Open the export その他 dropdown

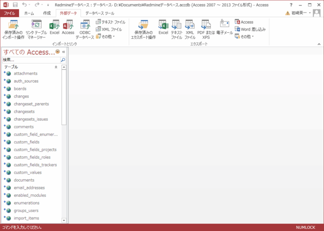click(244, 37)
